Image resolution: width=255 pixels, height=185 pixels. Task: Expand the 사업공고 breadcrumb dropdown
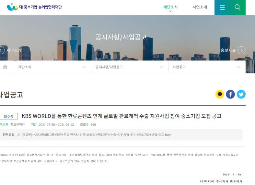coord(207,67)
